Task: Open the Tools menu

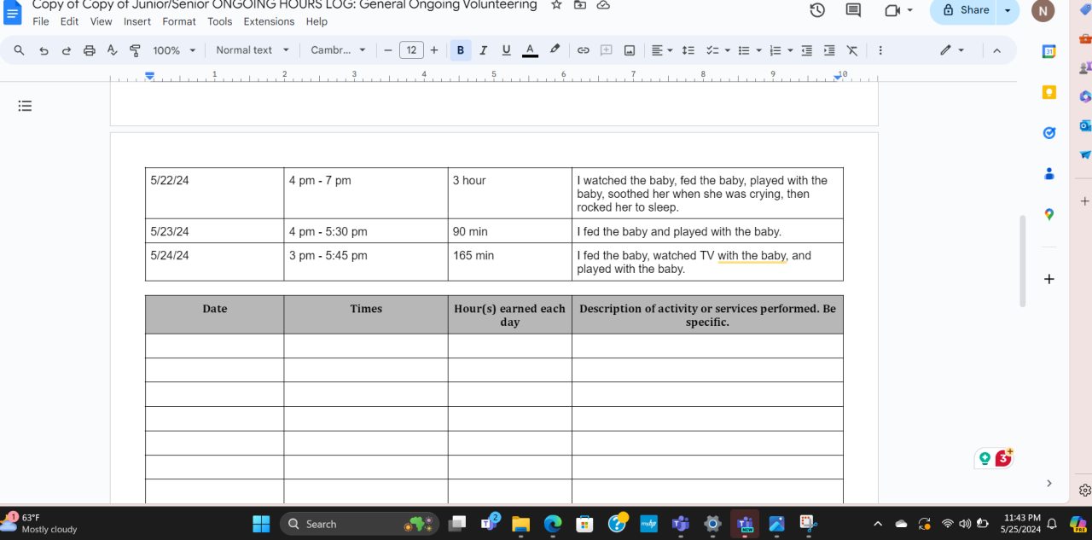Action: point(219,21)
